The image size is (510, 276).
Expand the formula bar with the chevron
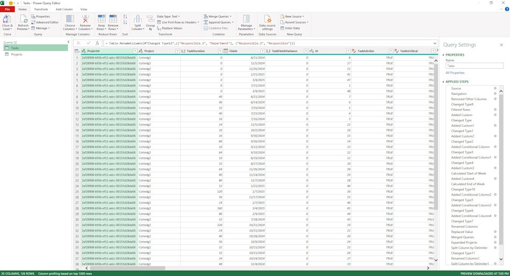point(435,43)
